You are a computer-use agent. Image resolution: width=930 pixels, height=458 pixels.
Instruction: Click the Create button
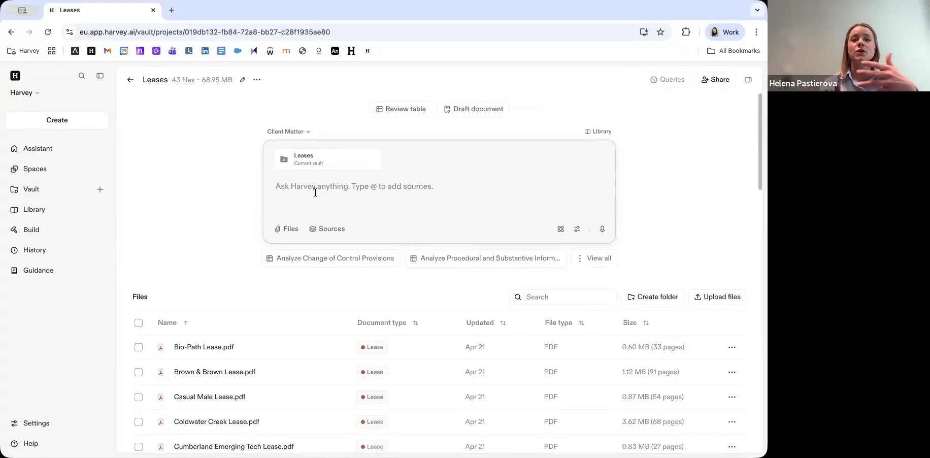tap(57, 120)
